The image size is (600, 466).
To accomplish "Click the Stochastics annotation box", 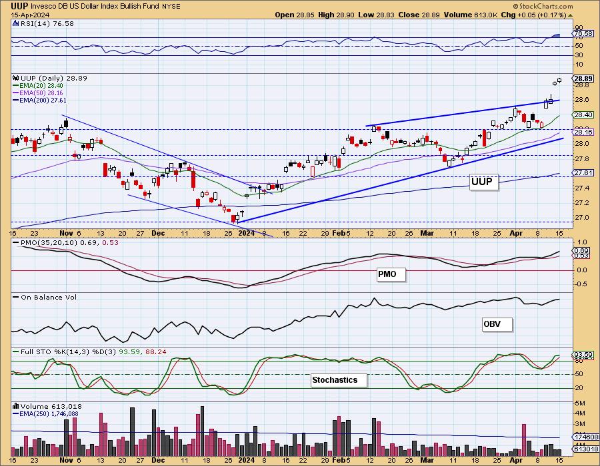I will pyautogui.click(x=339, y=380).
